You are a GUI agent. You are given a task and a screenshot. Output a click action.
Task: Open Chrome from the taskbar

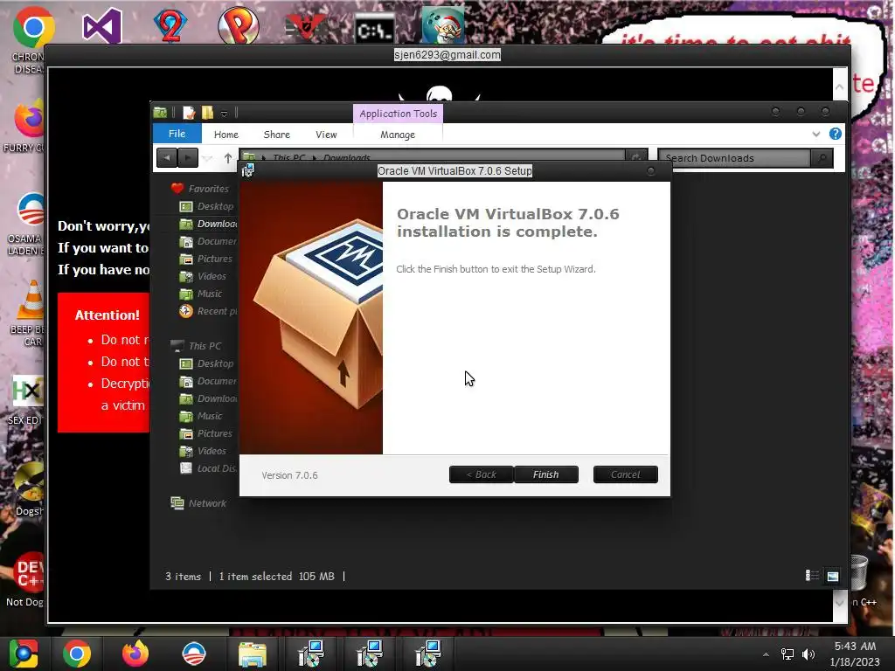pos(77,654)
